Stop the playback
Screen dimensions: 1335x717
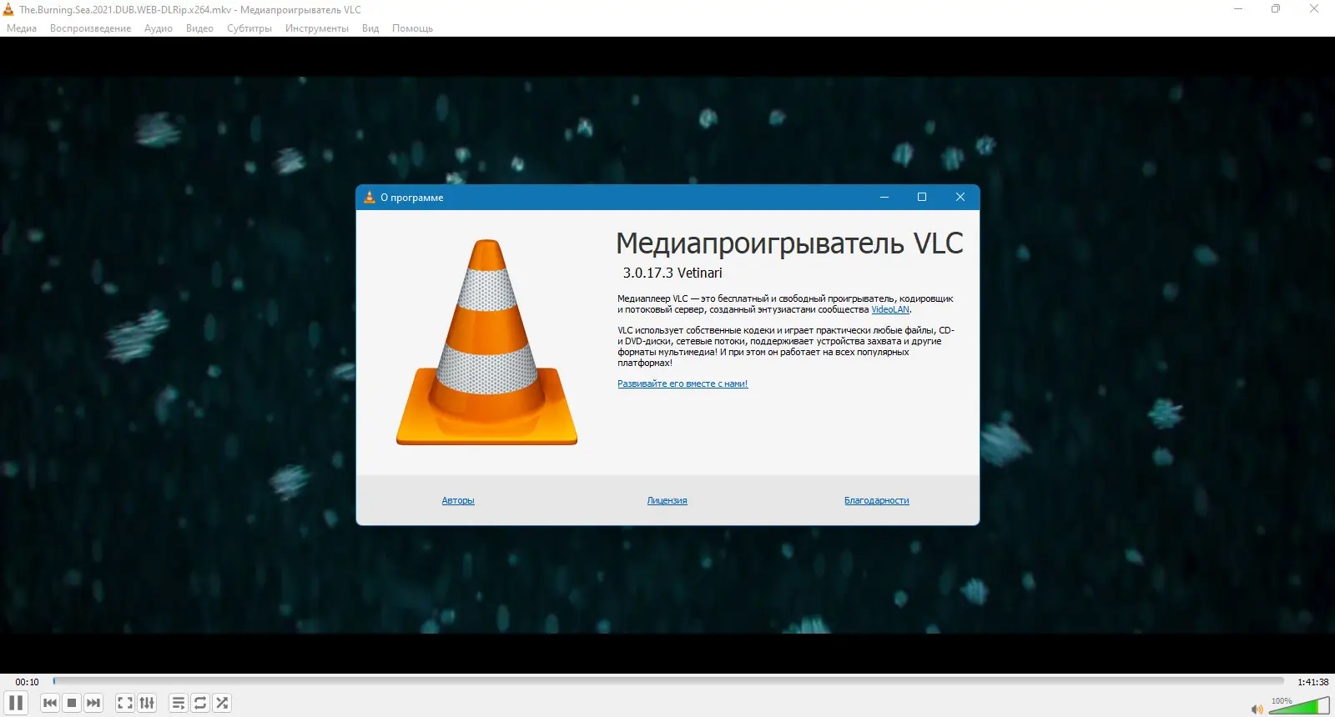pos(72,703)
